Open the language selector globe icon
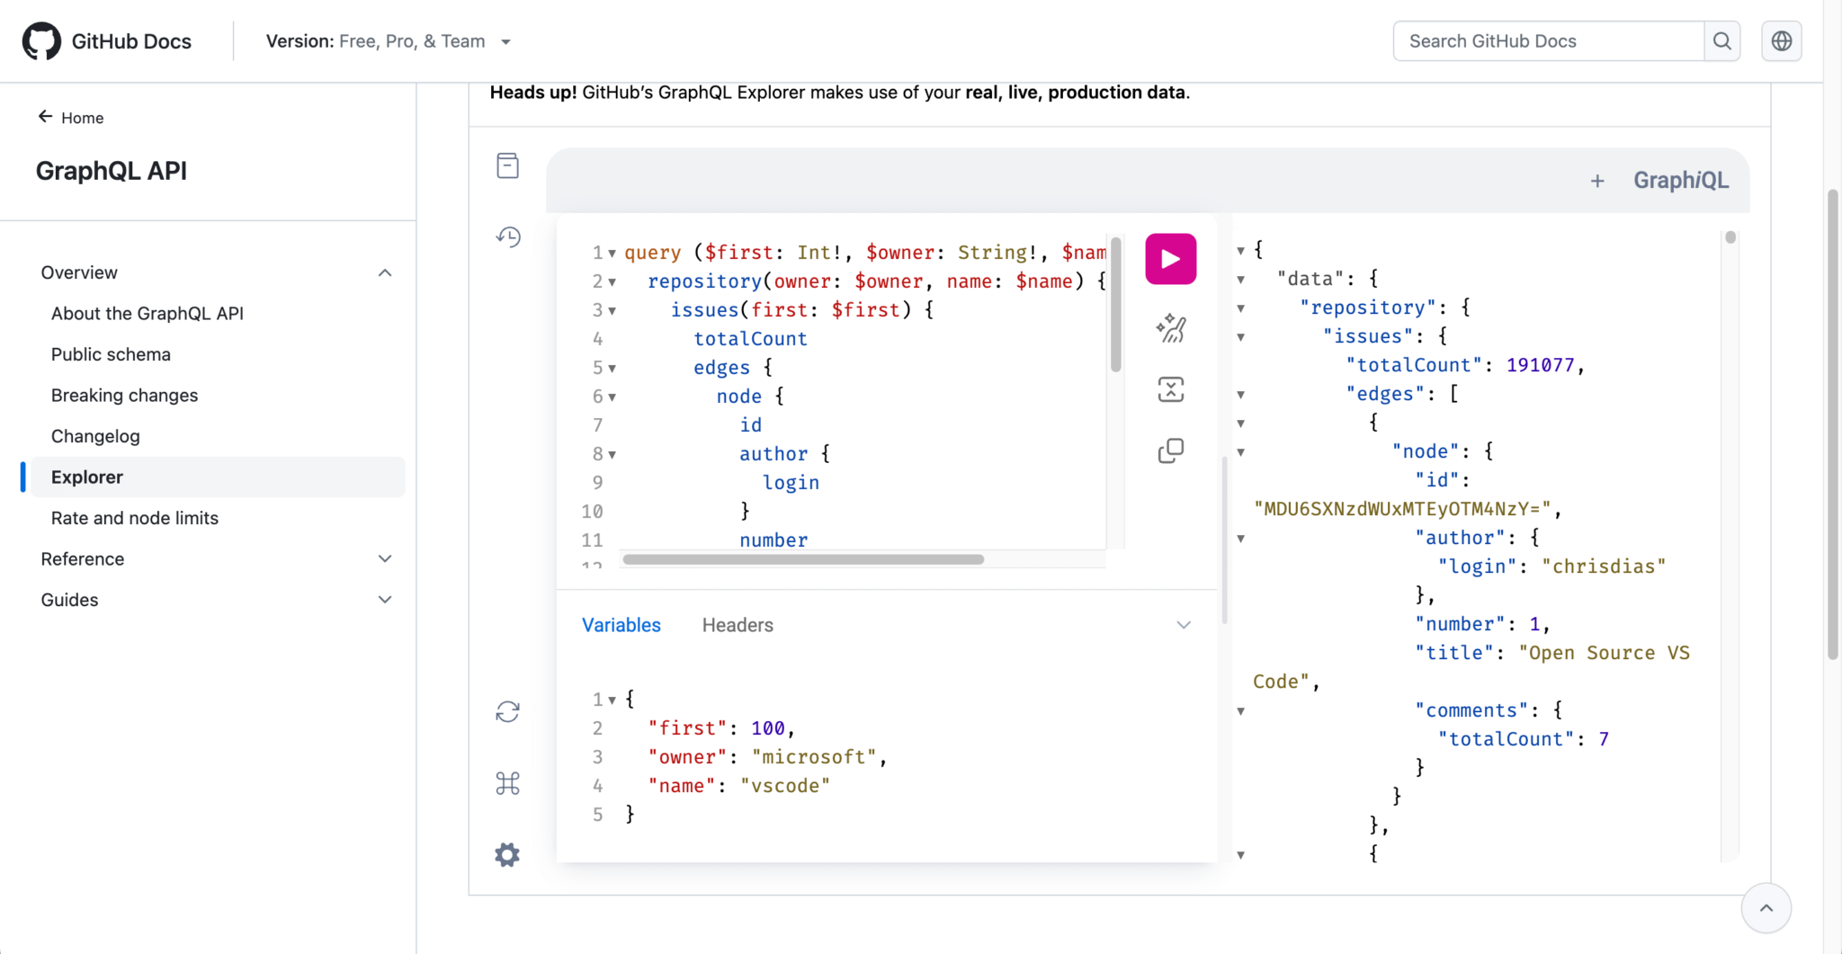The image size is (1842, 954). [x=1782, y=41]
